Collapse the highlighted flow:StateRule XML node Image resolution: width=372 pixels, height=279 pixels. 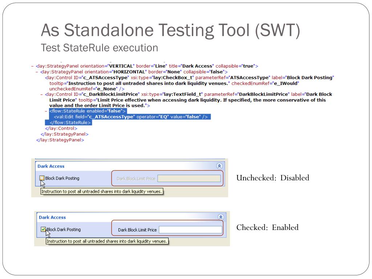[x=46, y=111]
